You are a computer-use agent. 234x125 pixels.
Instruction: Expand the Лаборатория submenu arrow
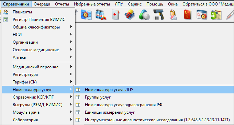click(x=71, y=120)
